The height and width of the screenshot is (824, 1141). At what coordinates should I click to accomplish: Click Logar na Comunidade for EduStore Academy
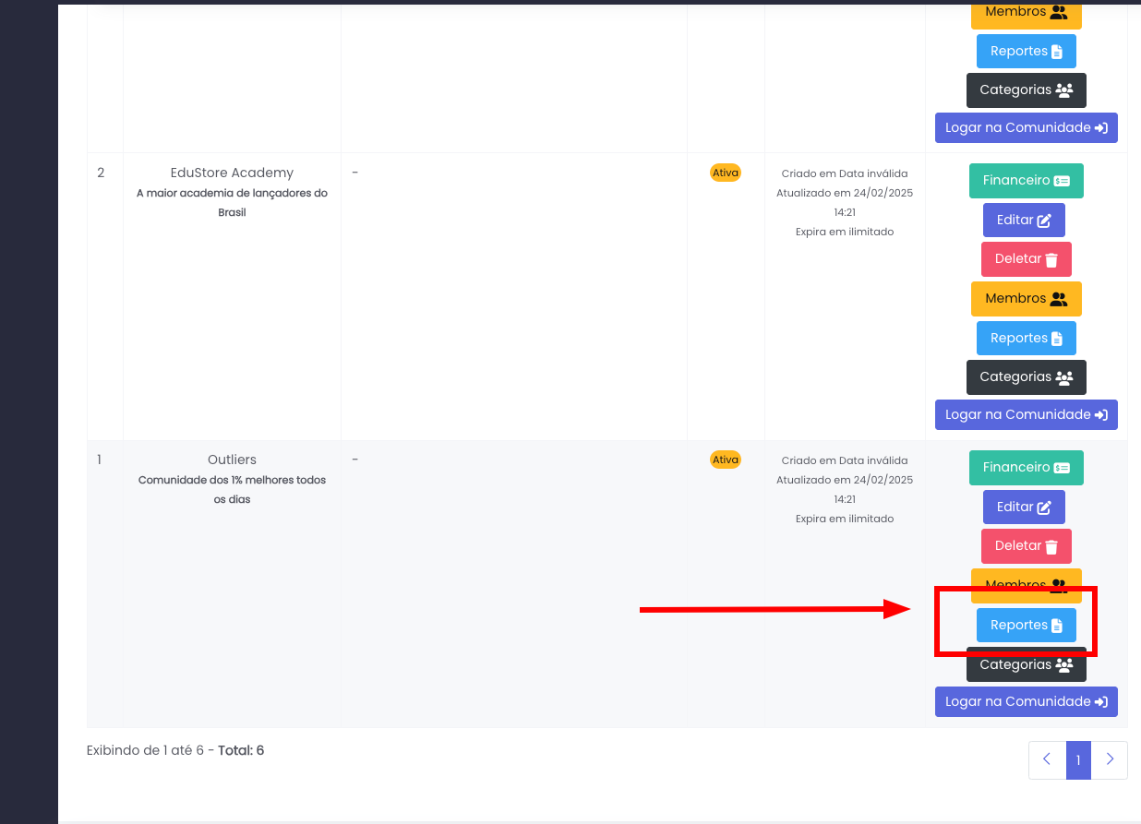1026,415
